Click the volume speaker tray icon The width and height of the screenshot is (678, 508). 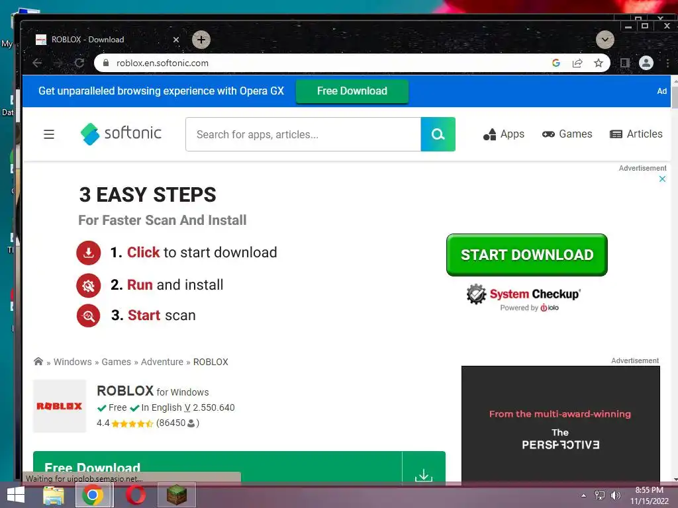615,495
